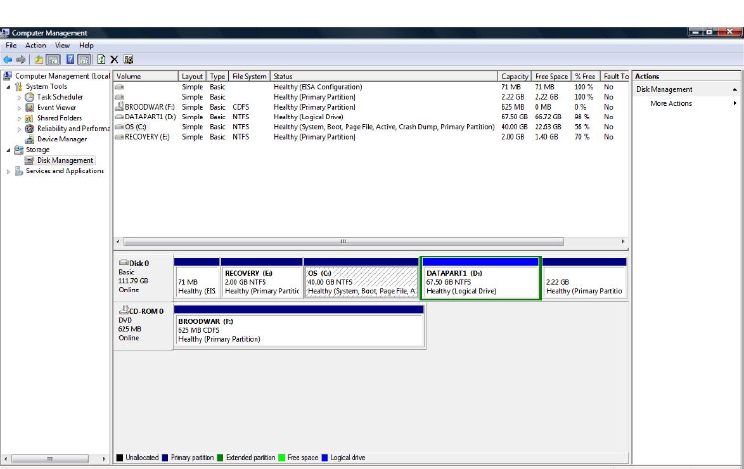Select the 2.22 GB primary partition block
Viewport: 744px width, 469px height.
(x=584, y=278)
